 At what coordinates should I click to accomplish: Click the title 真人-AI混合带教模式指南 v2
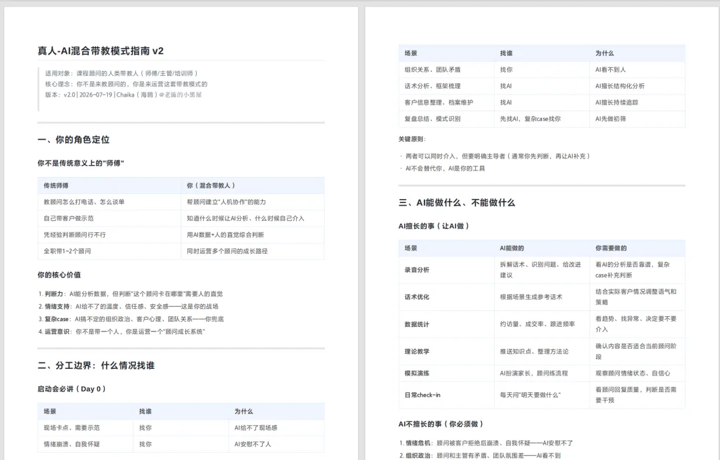pos(101,51)
